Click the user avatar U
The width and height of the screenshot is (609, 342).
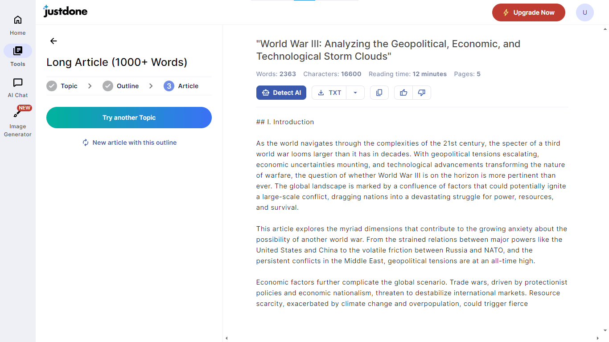[584, 12]
